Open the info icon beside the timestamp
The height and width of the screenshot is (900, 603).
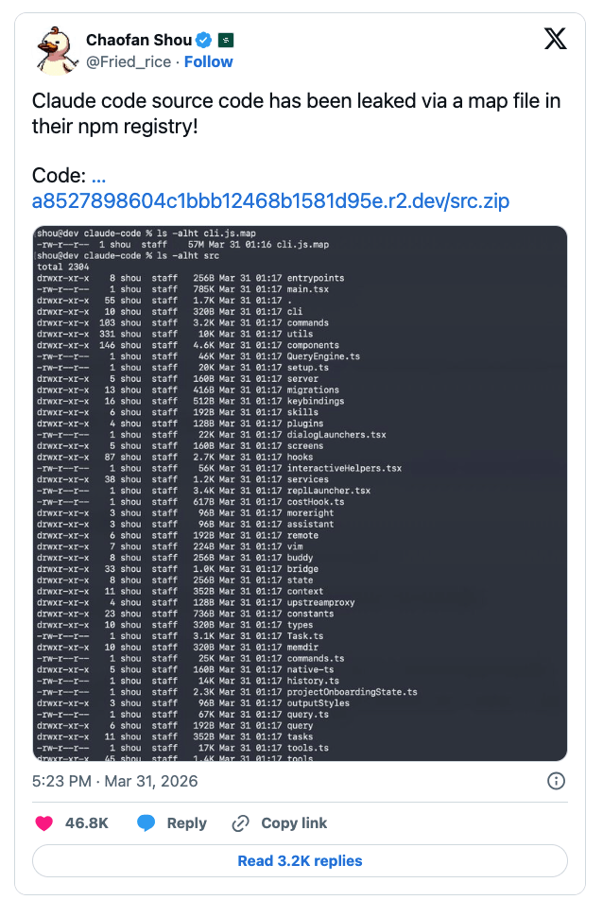557,781
